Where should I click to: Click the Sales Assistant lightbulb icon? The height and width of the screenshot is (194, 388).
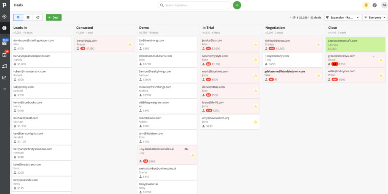point(366,5)
